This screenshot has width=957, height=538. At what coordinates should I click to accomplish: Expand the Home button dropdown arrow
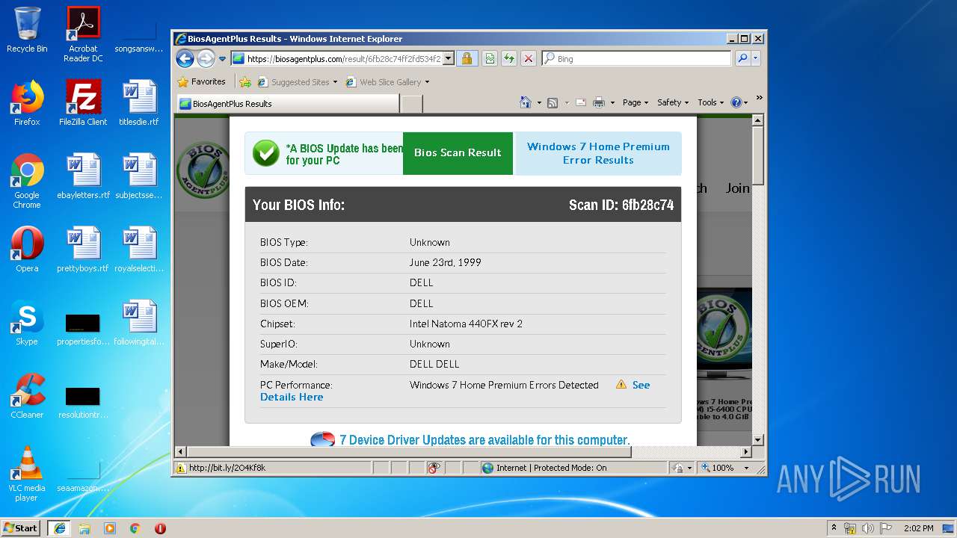(x=538, y=102)
